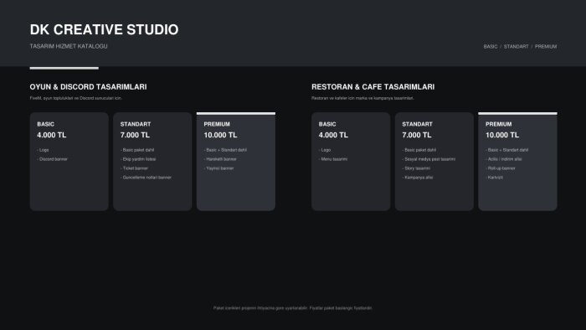Select the Oyun & Discord BASIC label
The width and height of the screenshot is (586, 330).
tap(45, 124)
